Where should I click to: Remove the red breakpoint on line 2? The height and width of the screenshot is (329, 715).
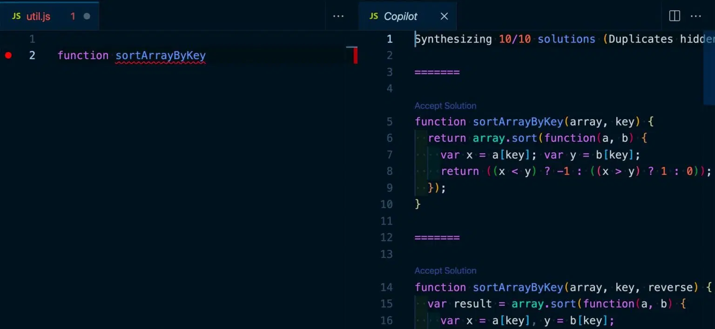[8, 55]
